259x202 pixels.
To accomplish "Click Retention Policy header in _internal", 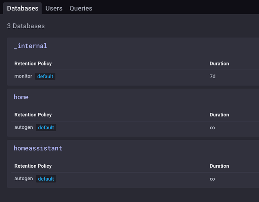I will (x=33, y=64).
